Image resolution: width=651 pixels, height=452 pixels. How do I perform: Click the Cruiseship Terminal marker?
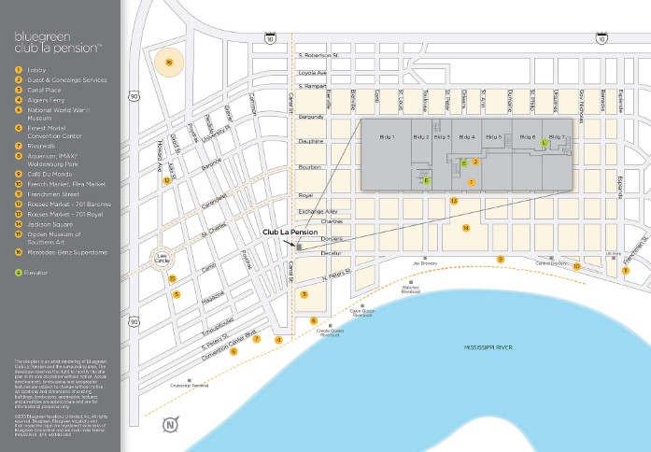191,381
